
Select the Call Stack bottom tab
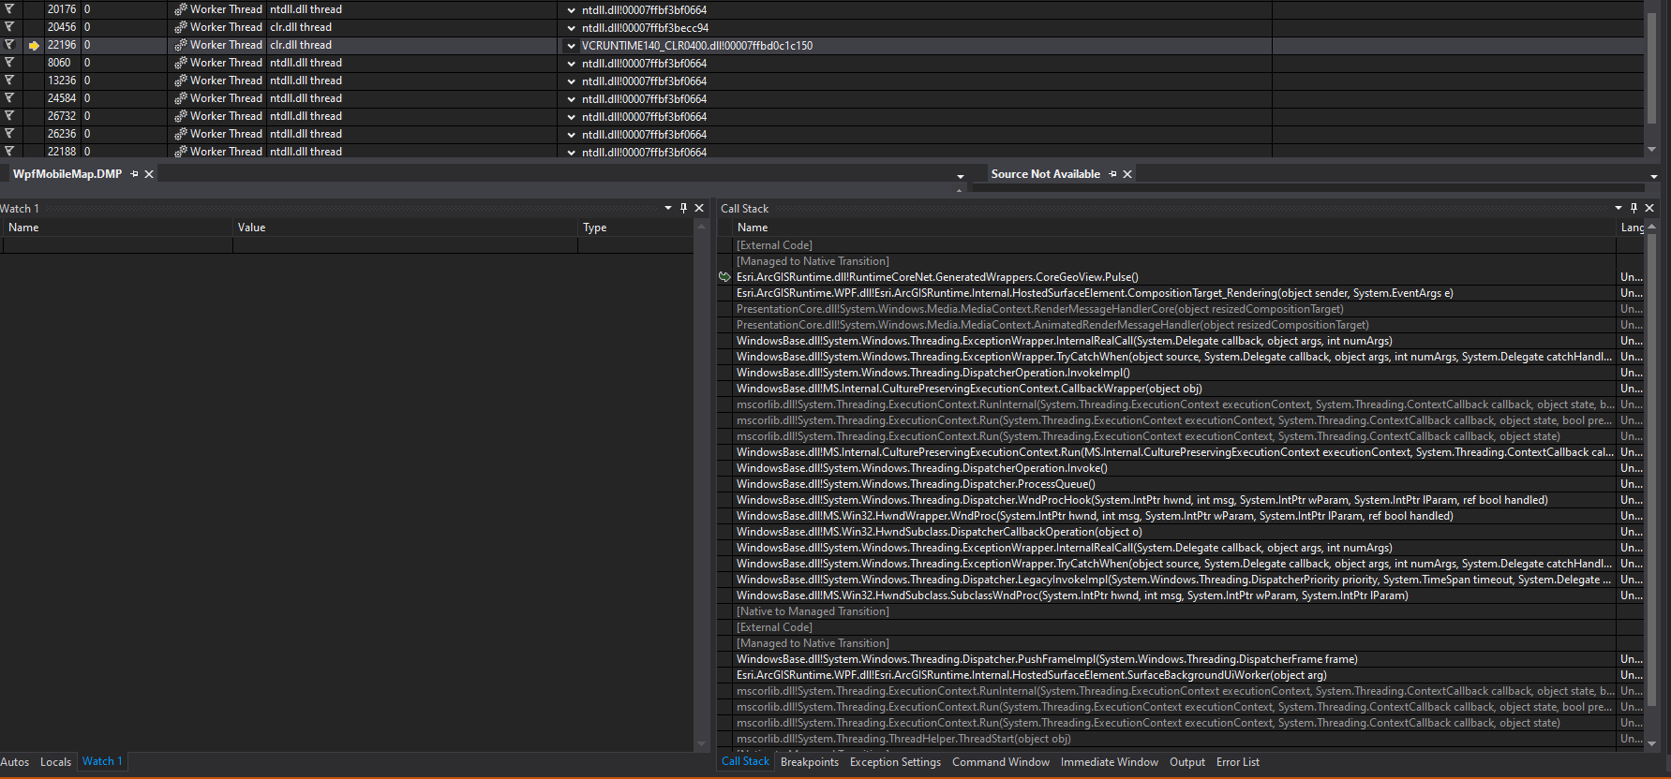click(x=745, y=761)
